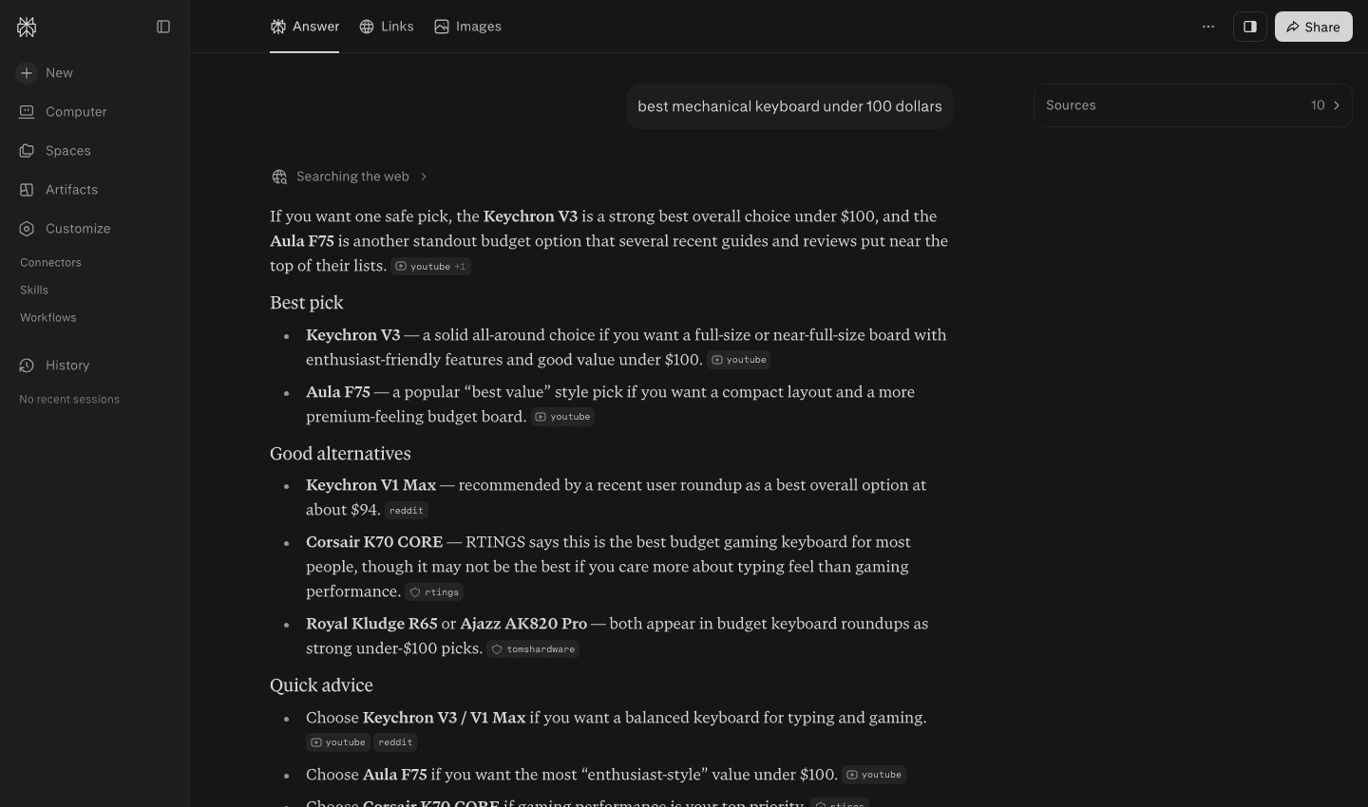The image size is (1368, 807).
Task: Click the Quick advice heading
Action: coord(321,685)
